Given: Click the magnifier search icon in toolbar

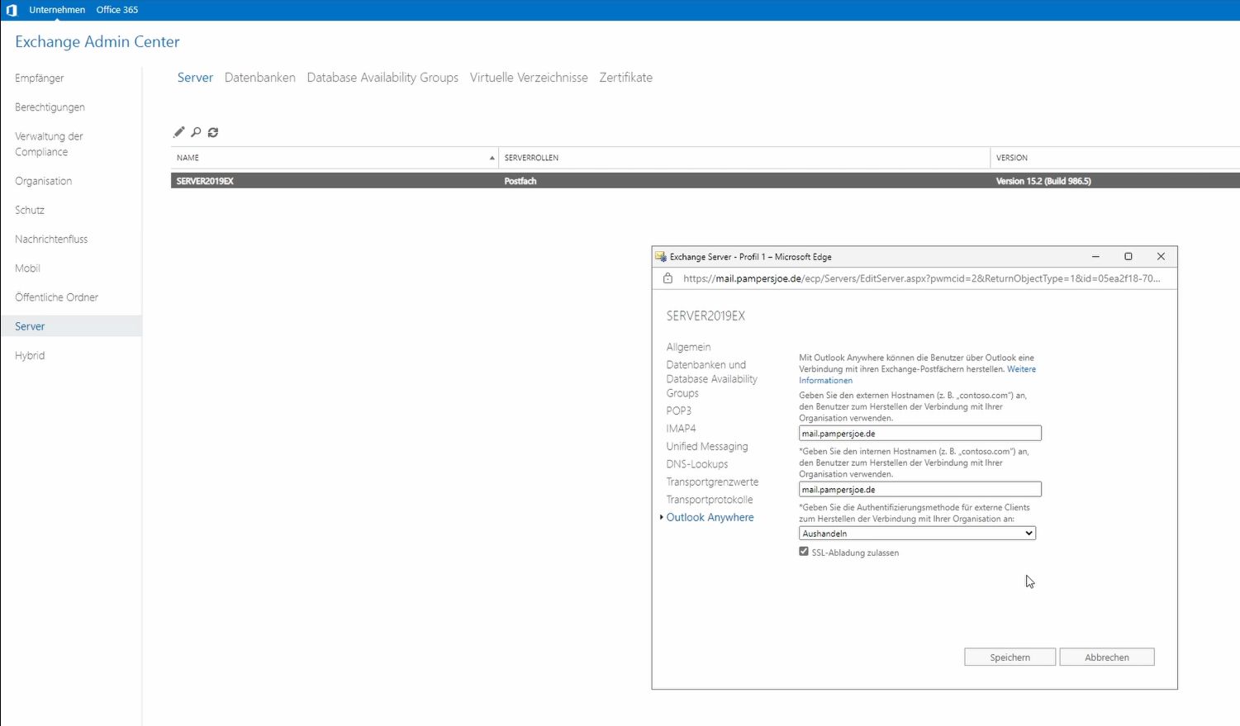Looking at the screenshot, I should pyautogui.click(x=196, y=132).
